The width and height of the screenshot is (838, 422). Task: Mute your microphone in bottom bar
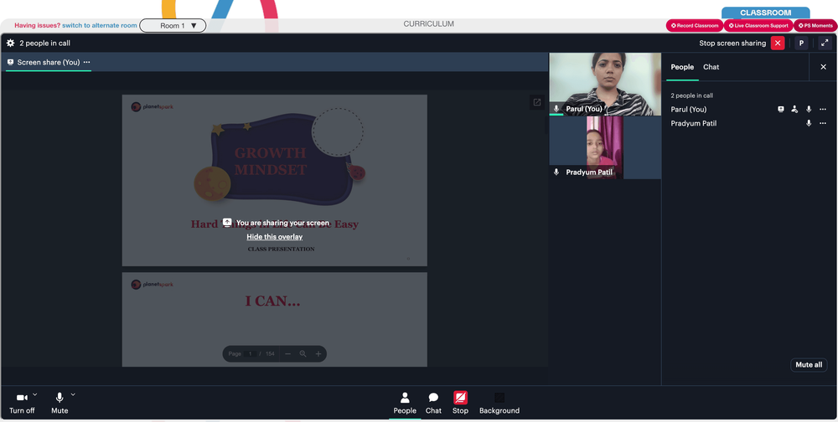(x=59, y=403)
